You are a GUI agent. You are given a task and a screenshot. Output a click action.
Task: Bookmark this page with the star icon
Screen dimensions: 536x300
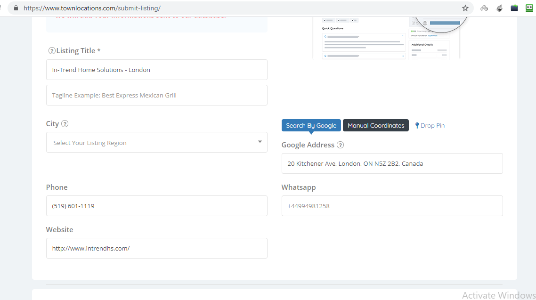(465, 8)
